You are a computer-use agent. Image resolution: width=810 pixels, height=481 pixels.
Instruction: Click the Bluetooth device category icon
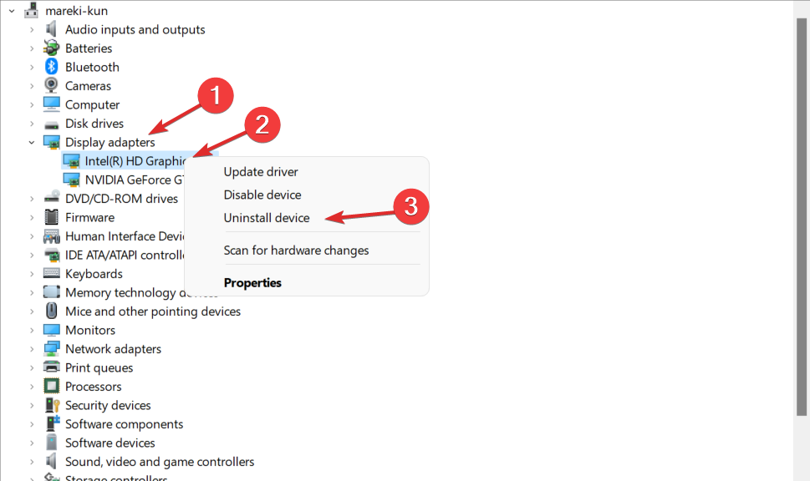point(52,67)
